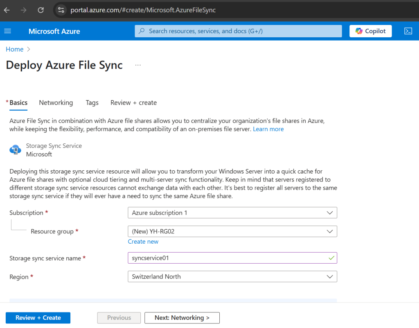Click the Region field label
The height and width of the screenshot is (328, 419).
coord(19,277)
